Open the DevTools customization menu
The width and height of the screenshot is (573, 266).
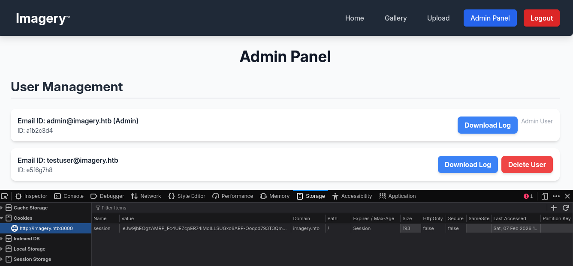point(556,196)
